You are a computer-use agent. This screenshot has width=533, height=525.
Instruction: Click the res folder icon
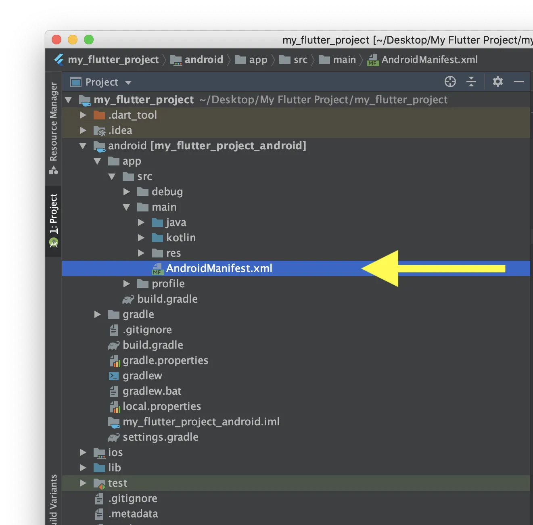(157, 253)
